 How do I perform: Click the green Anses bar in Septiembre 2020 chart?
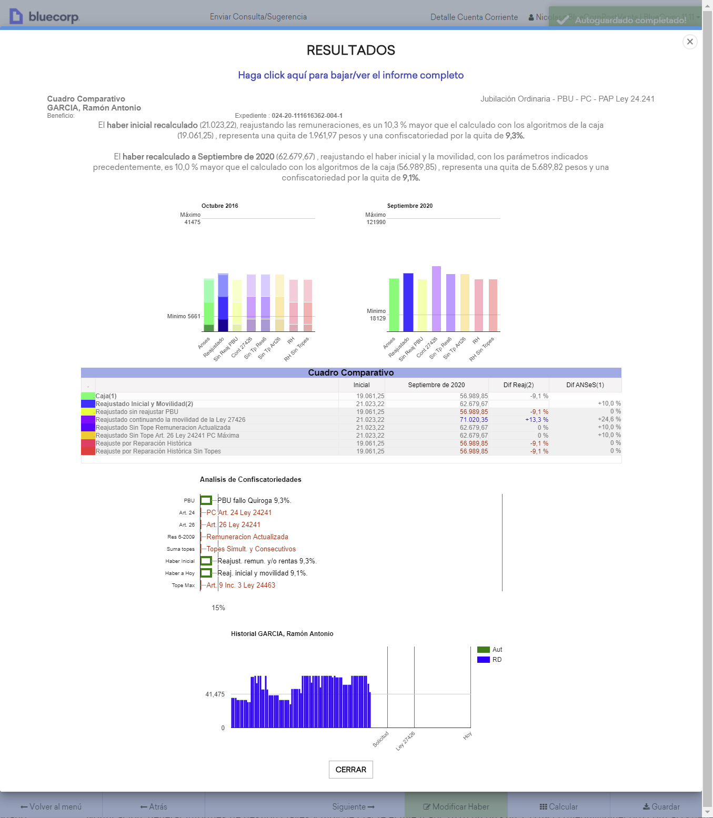pos(394,305)
